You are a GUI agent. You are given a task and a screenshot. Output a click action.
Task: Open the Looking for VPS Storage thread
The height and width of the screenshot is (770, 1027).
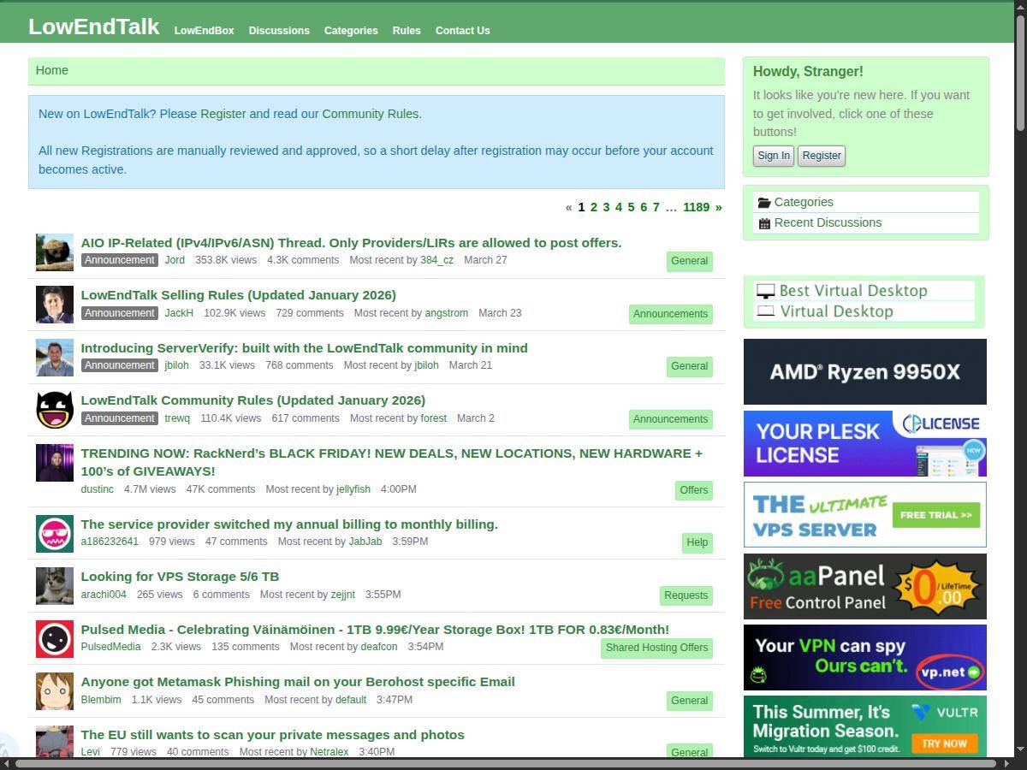point(180,577)
